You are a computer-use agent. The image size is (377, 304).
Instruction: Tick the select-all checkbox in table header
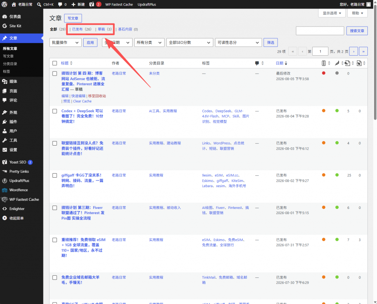pos(54,63)
